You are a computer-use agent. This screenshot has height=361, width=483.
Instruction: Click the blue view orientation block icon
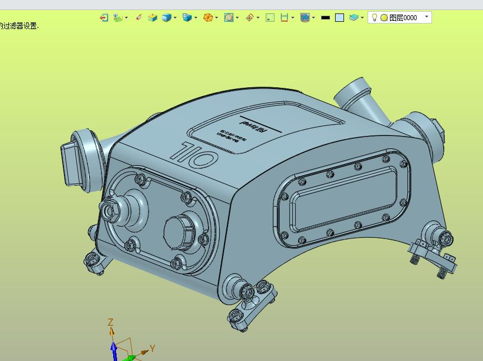pyautogui.click(x=187, y=17)
